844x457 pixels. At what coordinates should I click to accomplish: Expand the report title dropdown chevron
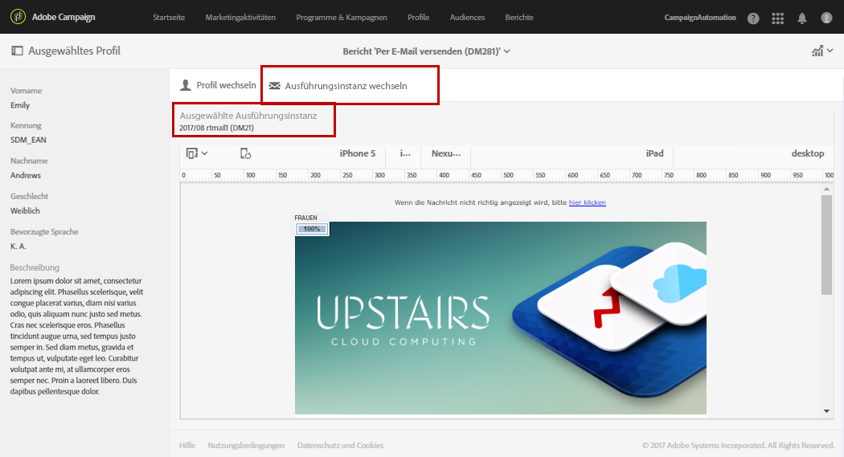coord(507,51)
